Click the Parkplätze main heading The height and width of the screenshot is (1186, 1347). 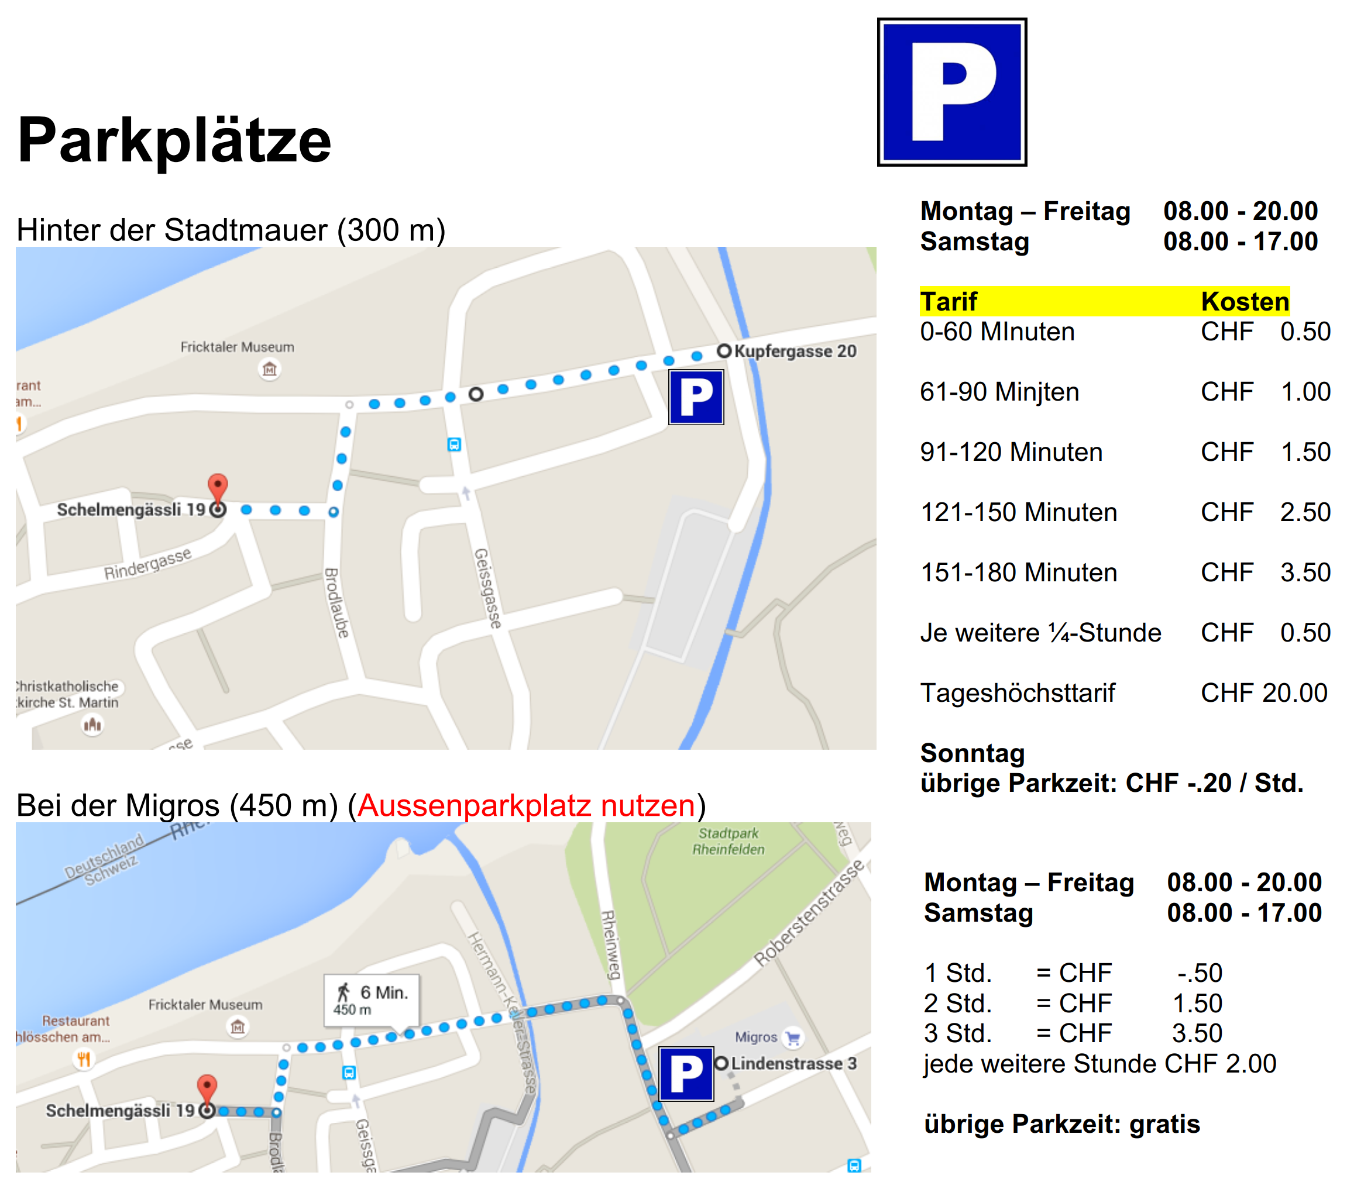tap(174, 140)
